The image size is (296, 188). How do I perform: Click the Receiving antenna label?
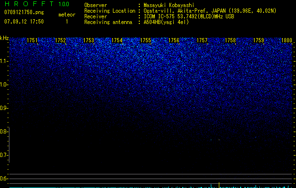point(108,22)
